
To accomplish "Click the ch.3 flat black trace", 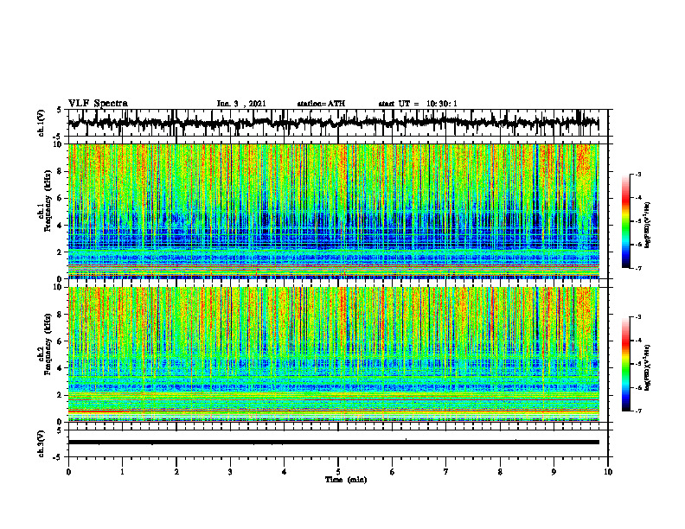I will (333, 443).
